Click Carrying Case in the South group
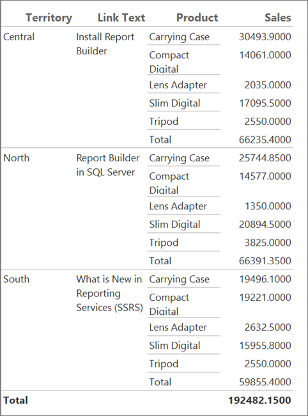The image size is (308, 416). pos(180,280)
